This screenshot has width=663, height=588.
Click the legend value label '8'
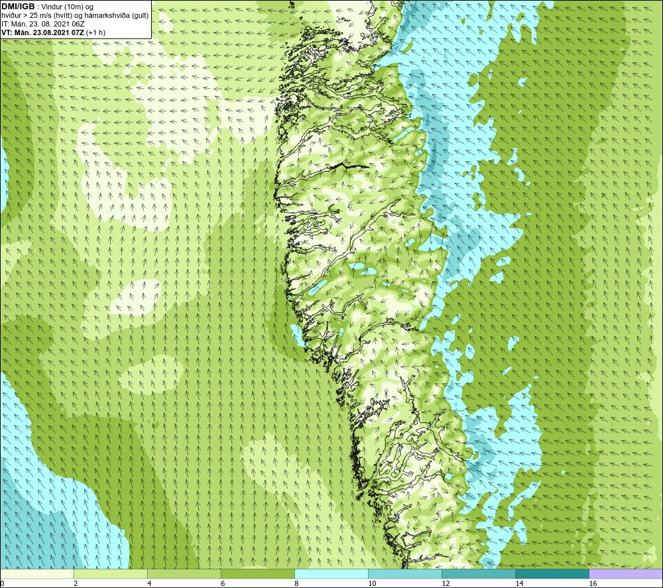pyautogui.click(x=296, y=584)
